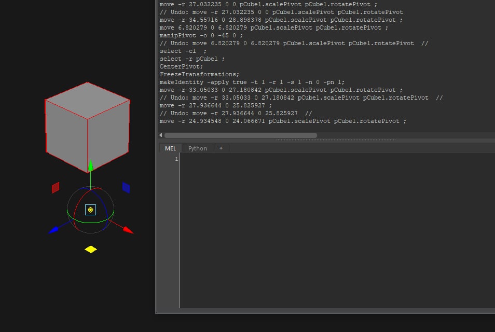Switch to the MEL tab

[170, 148]
